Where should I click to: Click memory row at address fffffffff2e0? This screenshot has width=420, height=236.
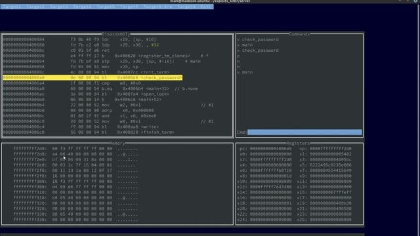(x=76, y=159)
